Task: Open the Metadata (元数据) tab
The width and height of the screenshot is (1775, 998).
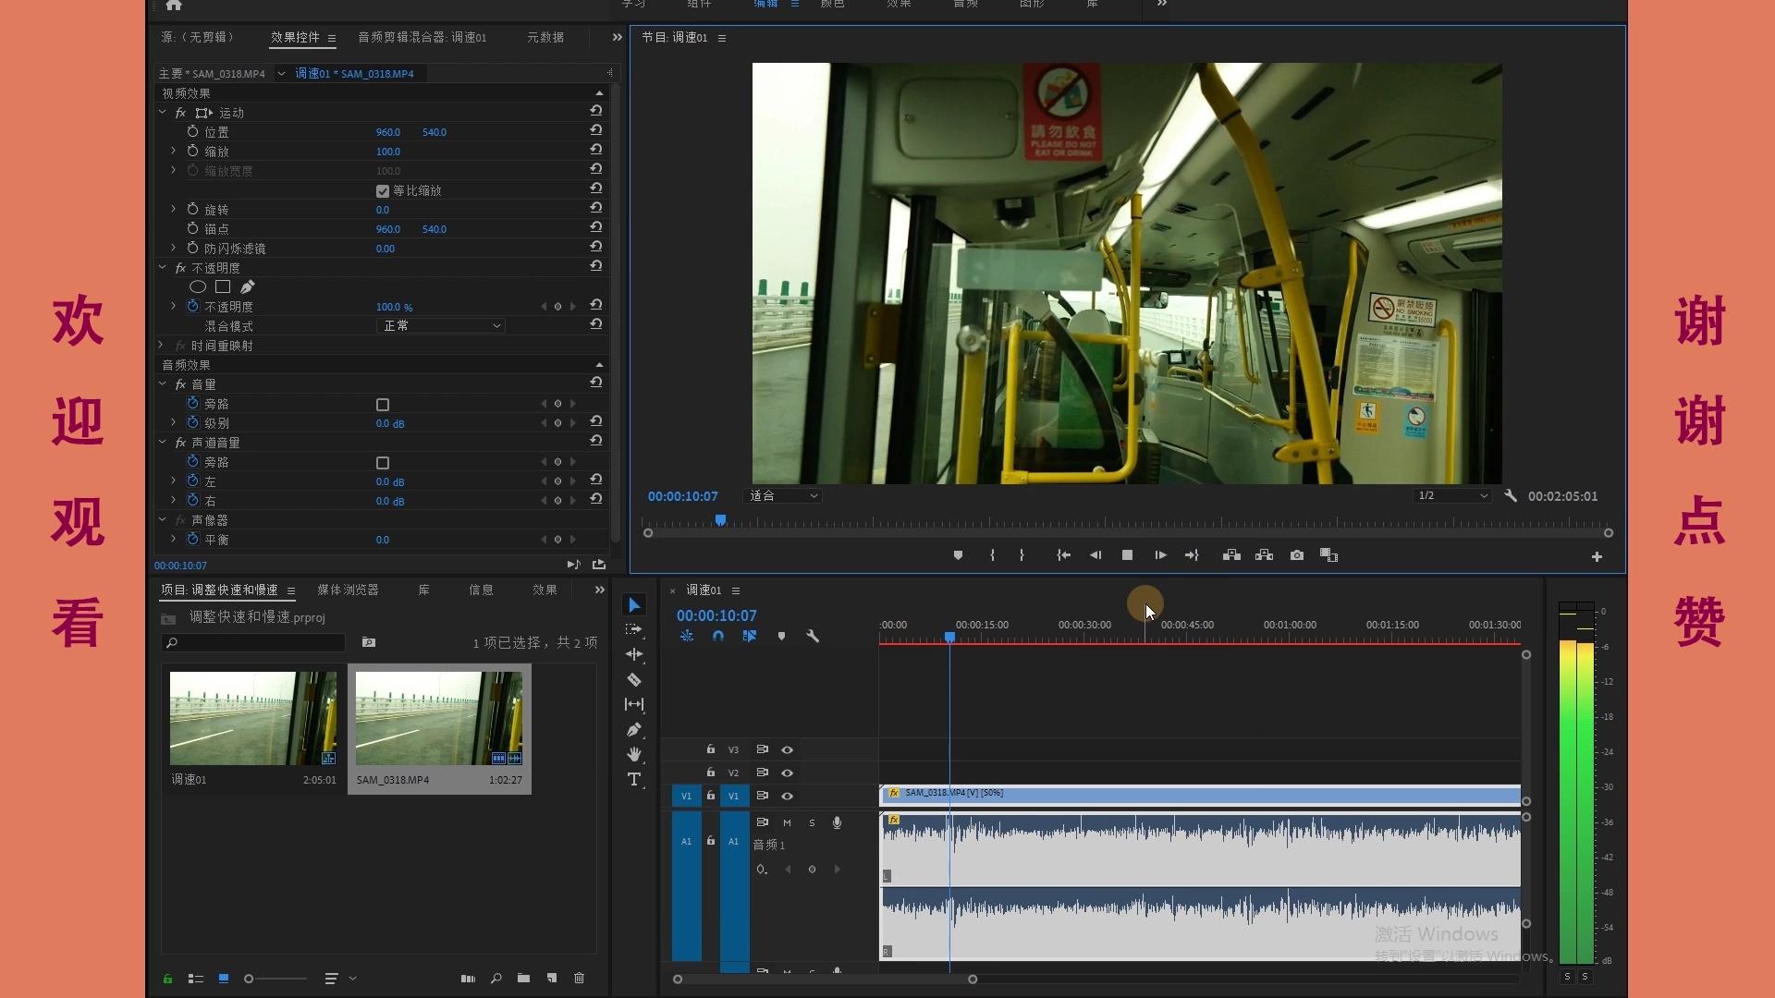Action: (x=545, y=37)
